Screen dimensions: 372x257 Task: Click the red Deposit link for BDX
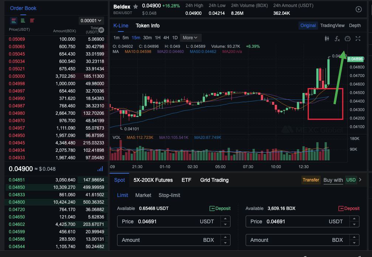tap(352, 208)
